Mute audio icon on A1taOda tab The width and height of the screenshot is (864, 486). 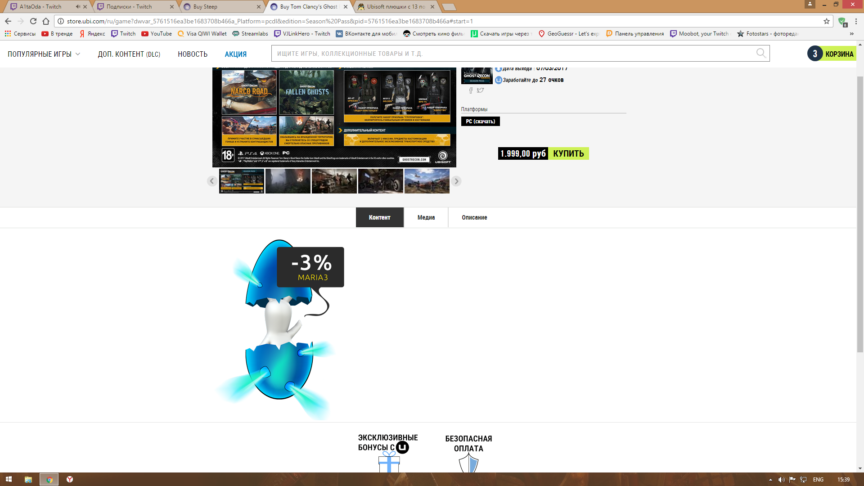78,7
